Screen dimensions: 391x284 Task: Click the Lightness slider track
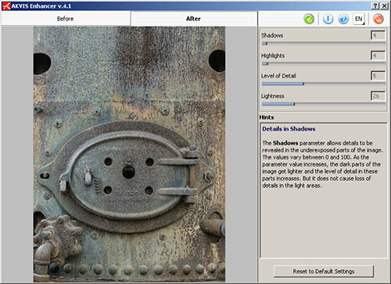(324, 104)
